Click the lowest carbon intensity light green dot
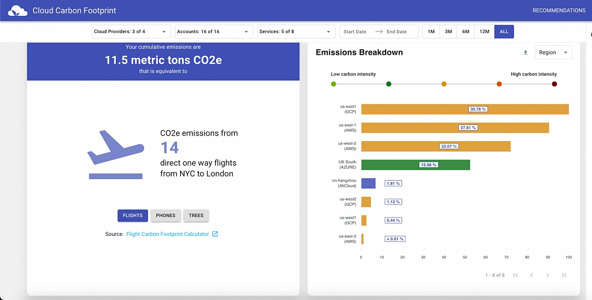Image resolution: width=592 pixels, height=300 pixels. (333, 84)
